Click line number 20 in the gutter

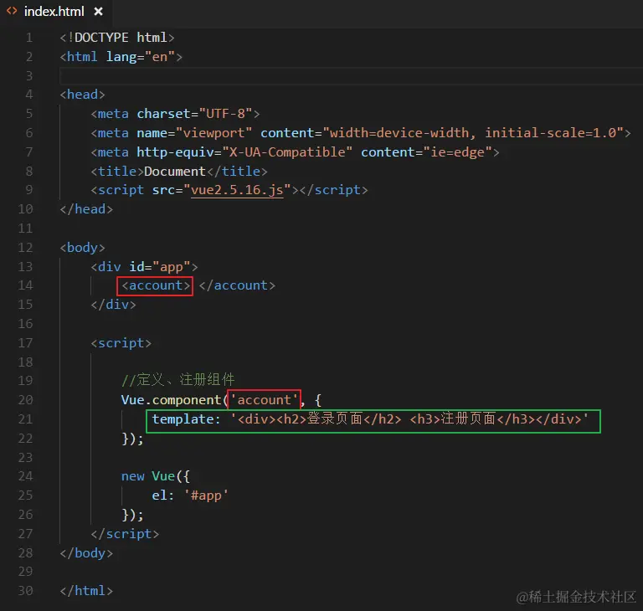25,400
